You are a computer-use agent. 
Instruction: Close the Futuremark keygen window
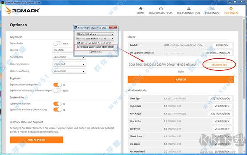pyautogui.click(x=113, y=28)
